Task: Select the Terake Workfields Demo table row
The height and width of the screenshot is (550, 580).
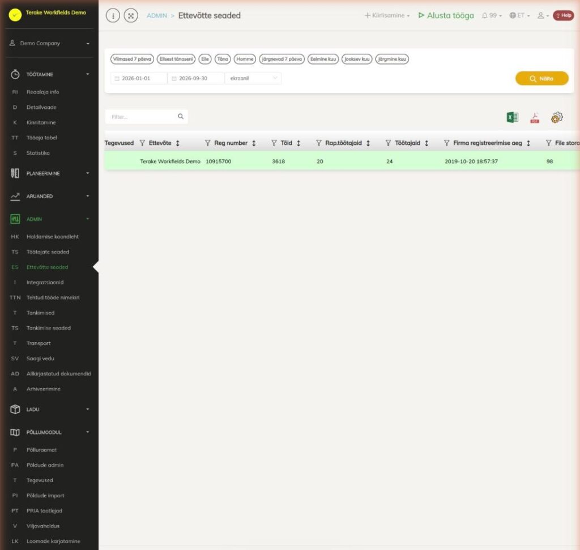Action: 342,161
